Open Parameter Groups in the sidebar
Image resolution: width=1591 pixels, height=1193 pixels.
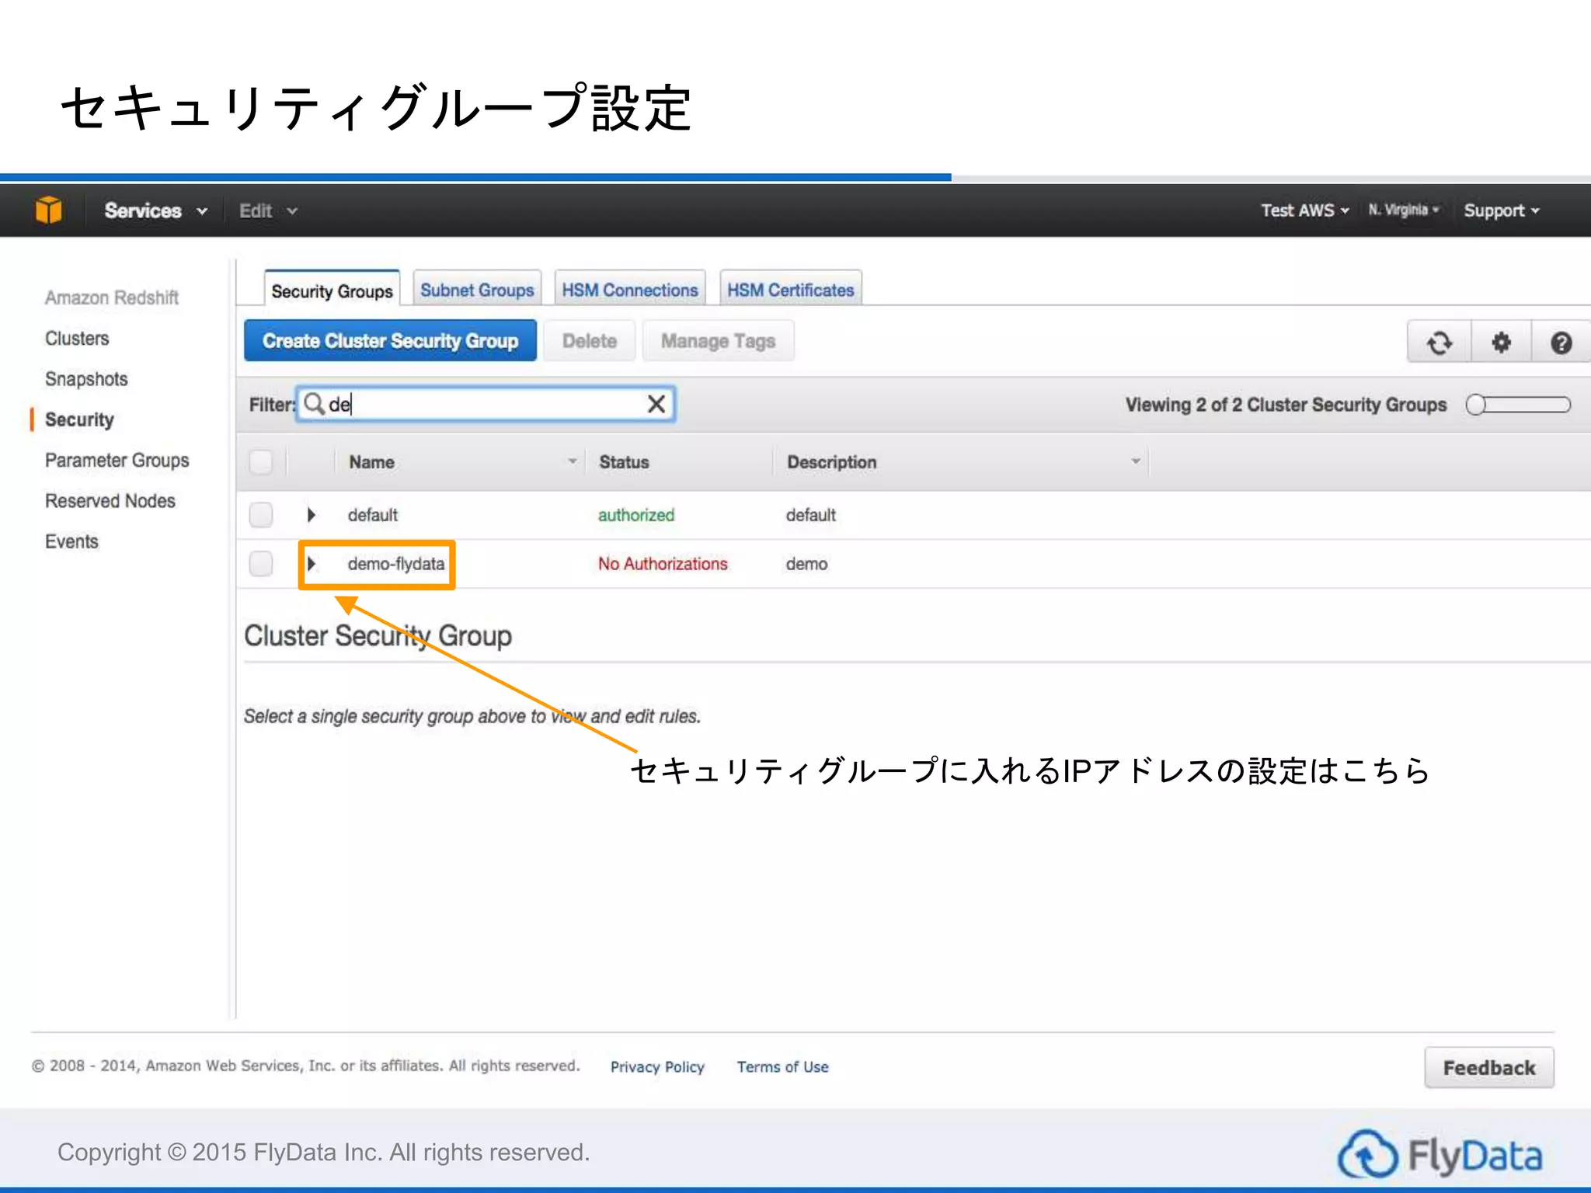(117, 461)
